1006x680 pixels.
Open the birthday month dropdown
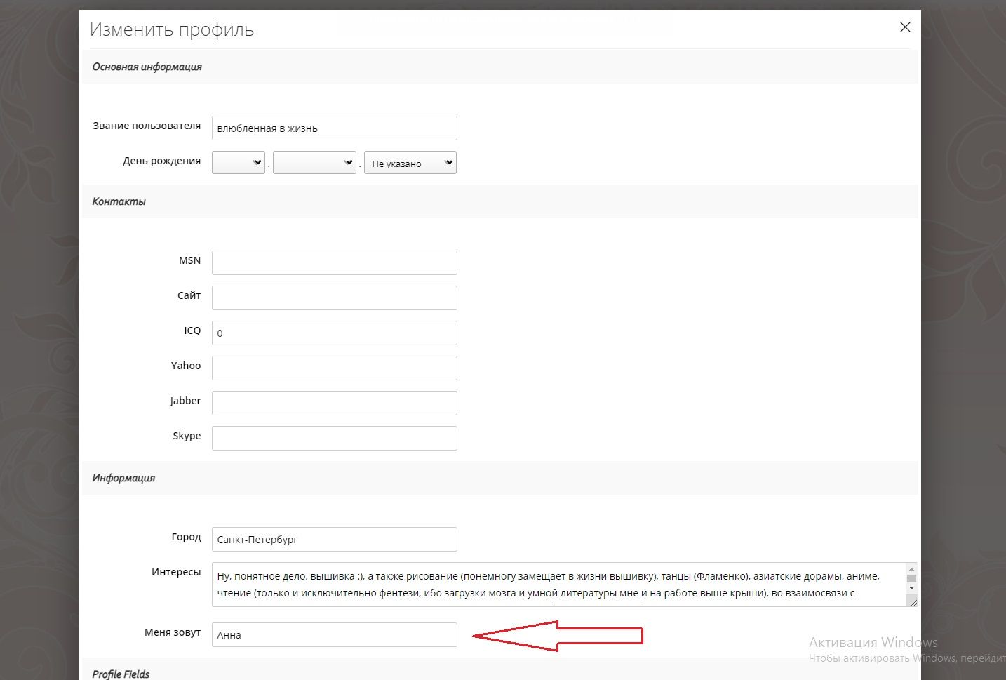[x=314, y=163]
